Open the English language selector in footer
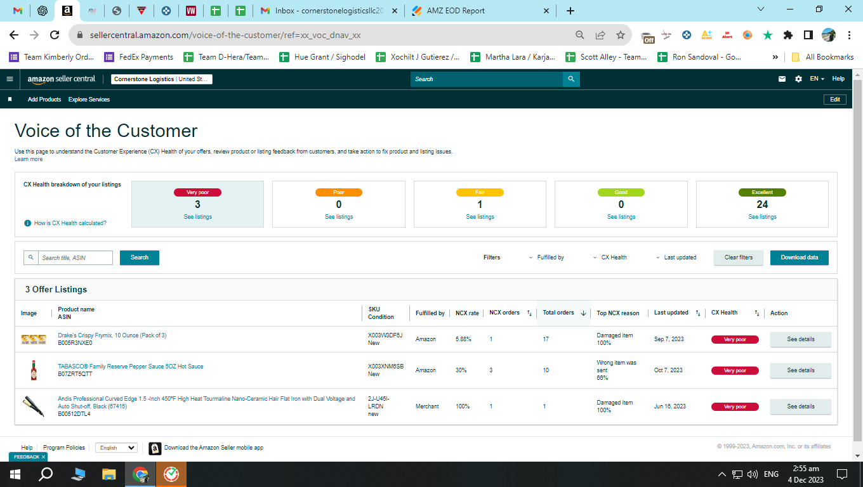863x487 pixels. tap(116, 448)
